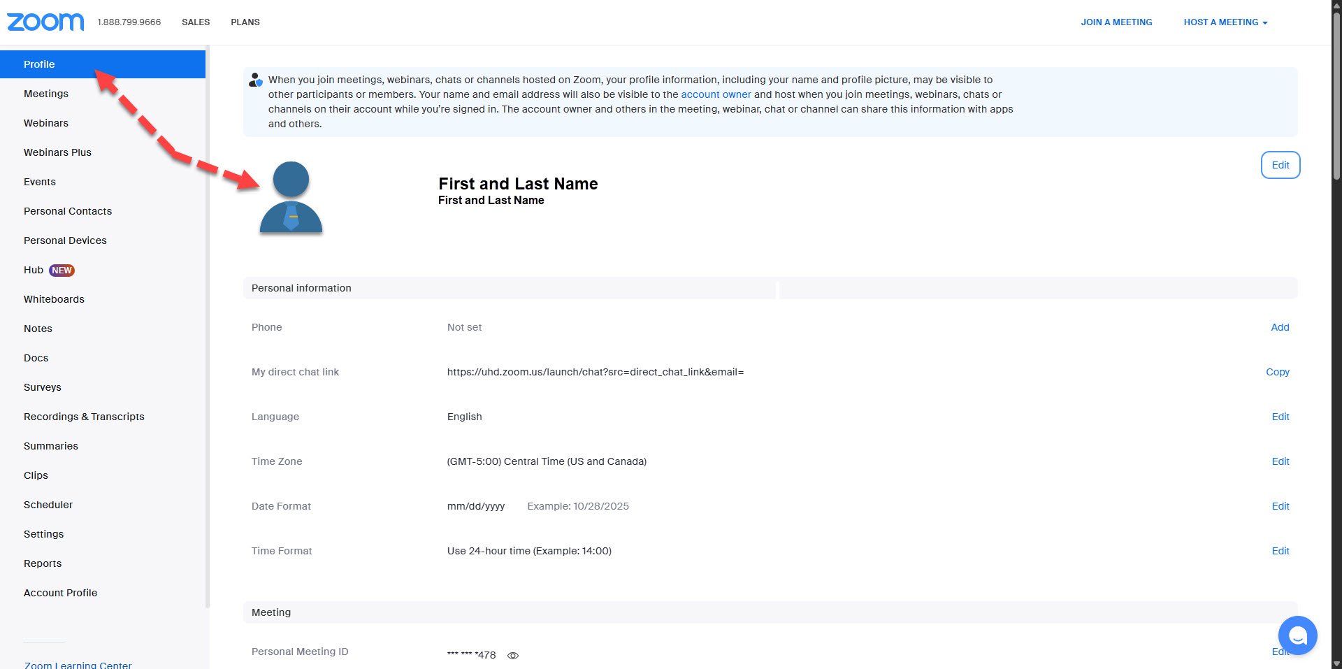Open the Settings sidebar item
The image size is (1342, 669).
coord(43,534)
